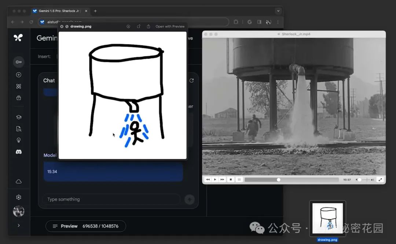This screenshot has width=396, height=244.
Task: Open the tab search dropdown arrow
Action: (x=278, y=11)
